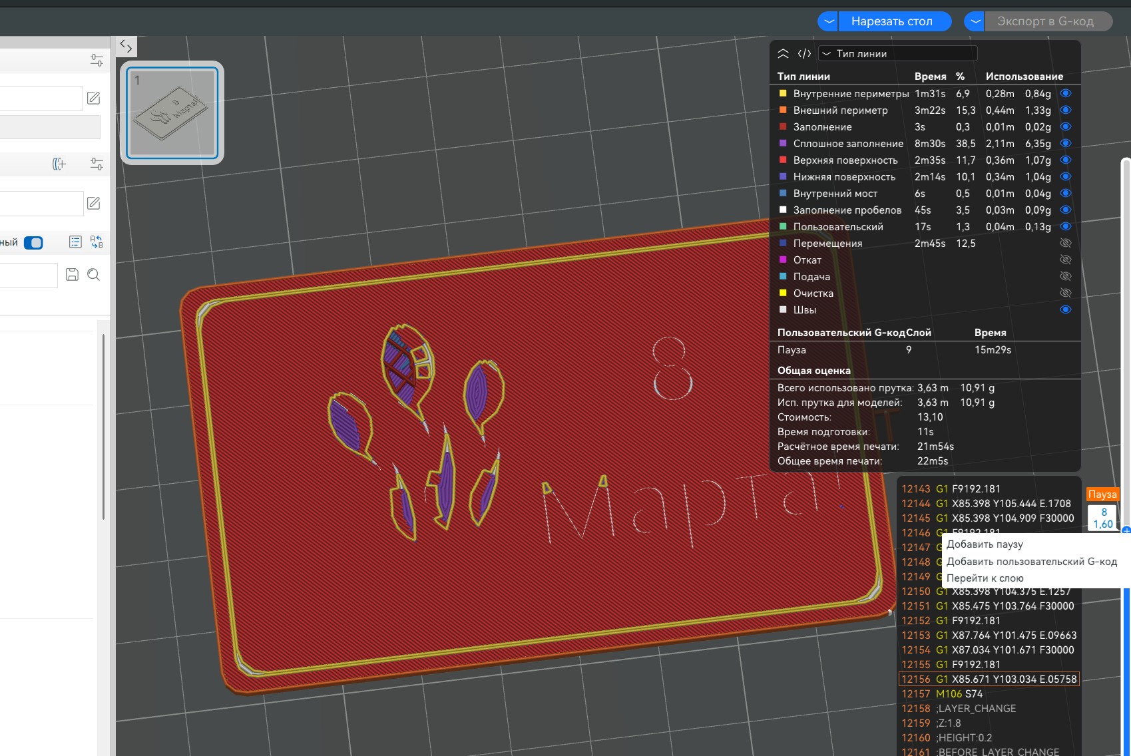
Task: Click the parameter list icon beside the toggle
Action: pyautogui.click(x=75, y=242)
